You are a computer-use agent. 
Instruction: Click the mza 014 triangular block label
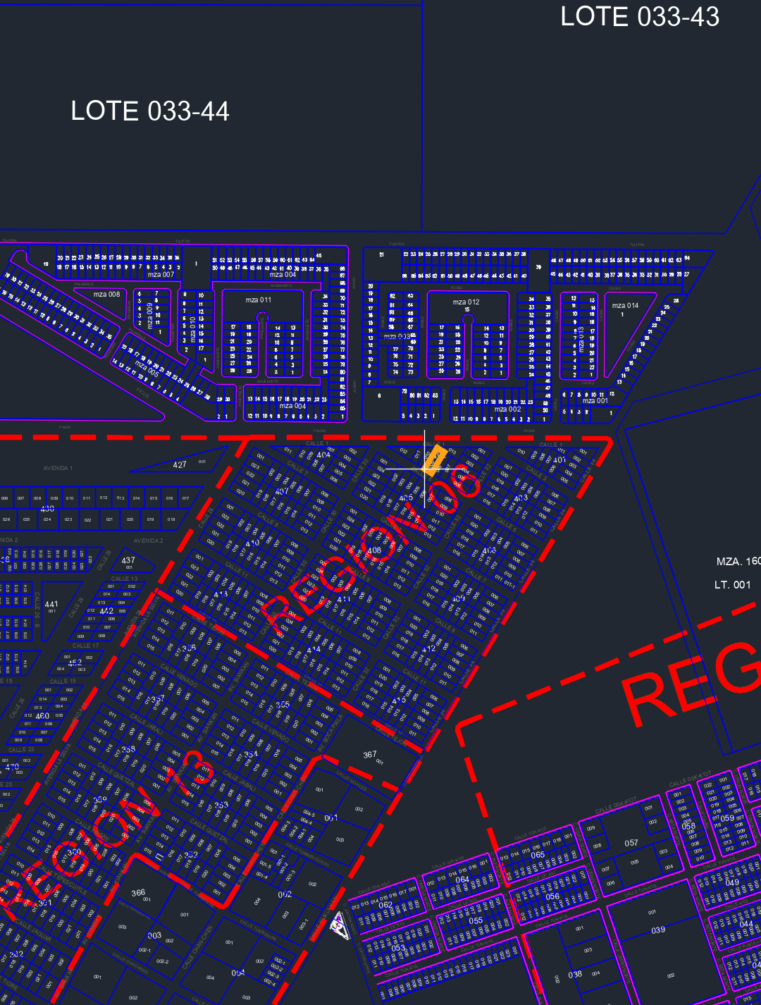[625, 305]
